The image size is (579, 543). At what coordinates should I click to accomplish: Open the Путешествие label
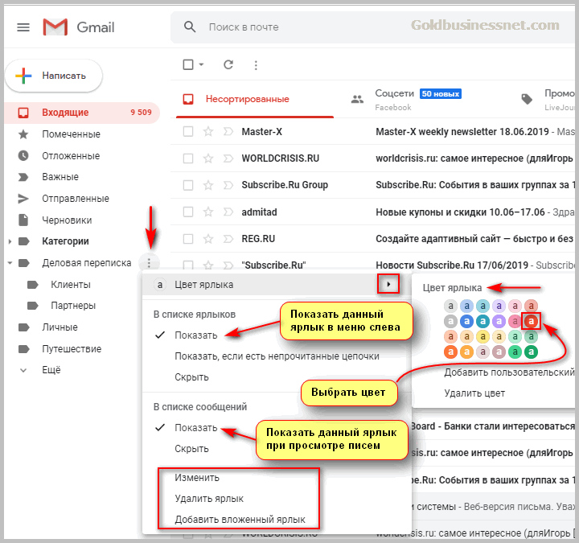(72, 349)
